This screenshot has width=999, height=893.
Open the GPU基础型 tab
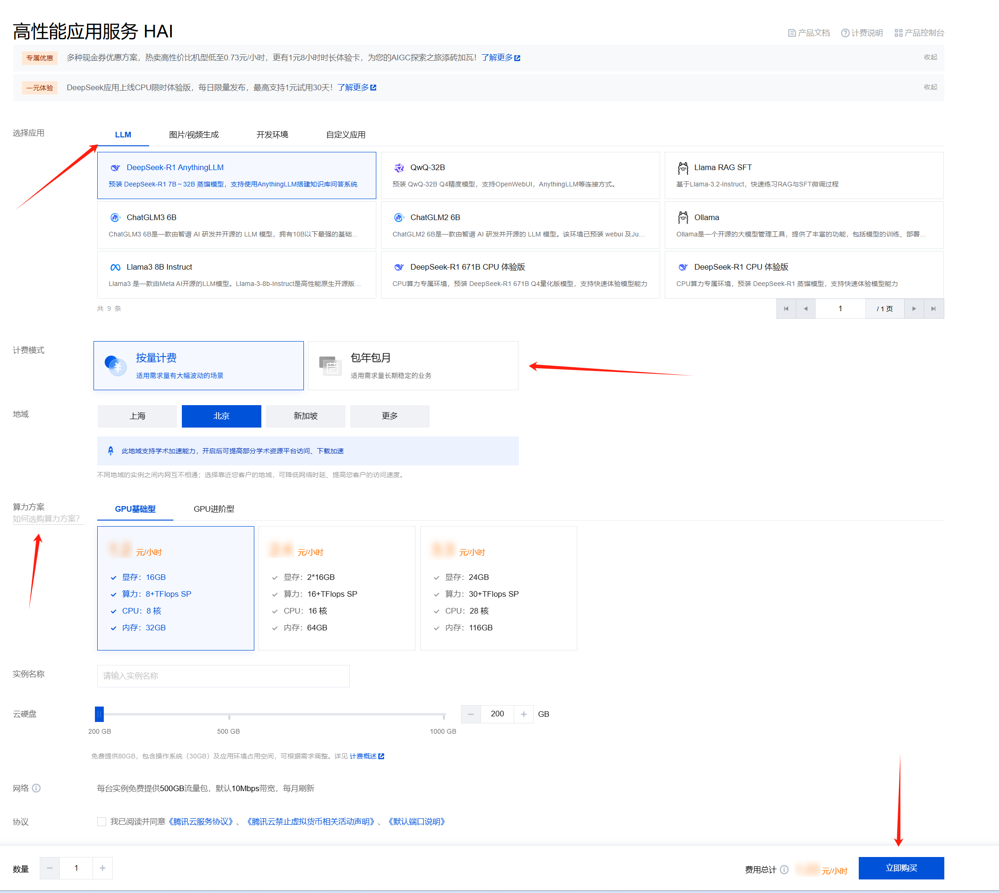[135, 509]
